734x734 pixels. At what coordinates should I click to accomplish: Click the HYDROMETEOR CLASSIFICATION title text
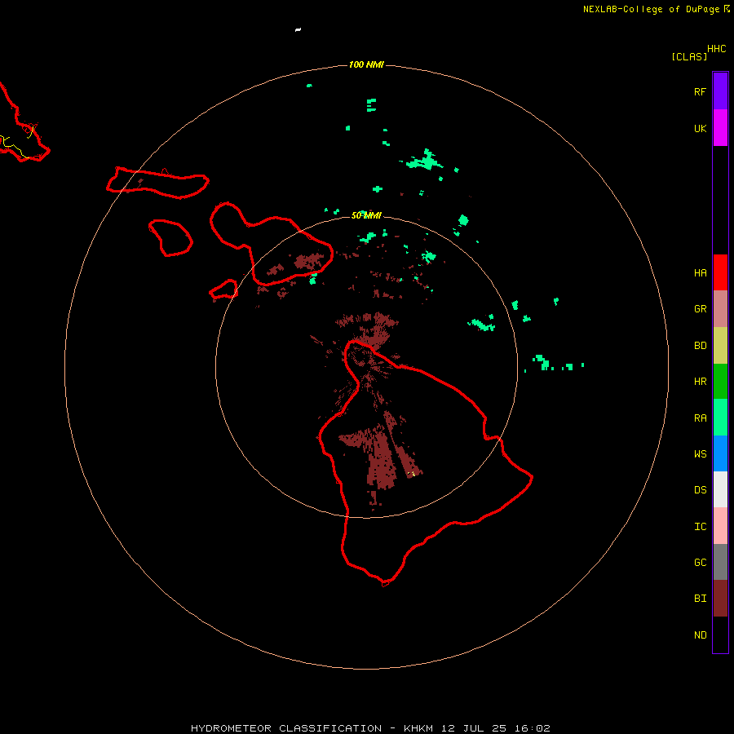click(286, 728)
